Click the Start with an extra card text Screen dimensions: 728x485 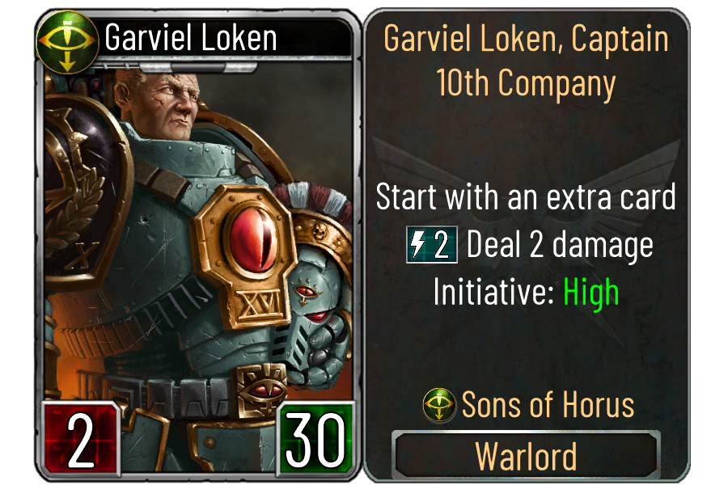(x=526, y=196)
